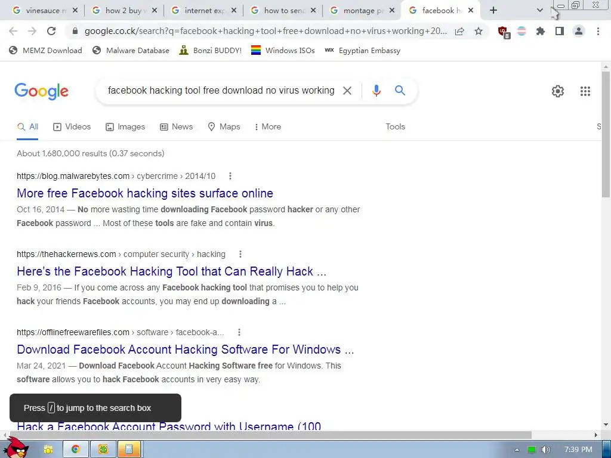Screen dimensions: 611x458
Task: Open 'Here's the Facebook Hacking Tool' result
Action: tap(171, 271)
